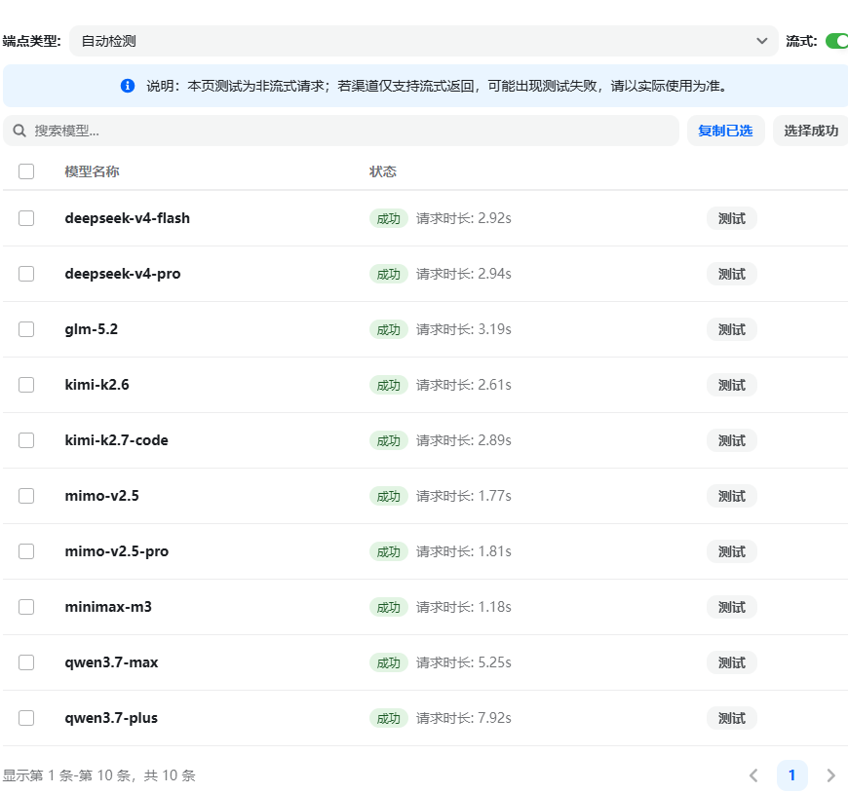Click 请求时长: 2.61s text
The image size is (848, 793).
pos(464,385)
